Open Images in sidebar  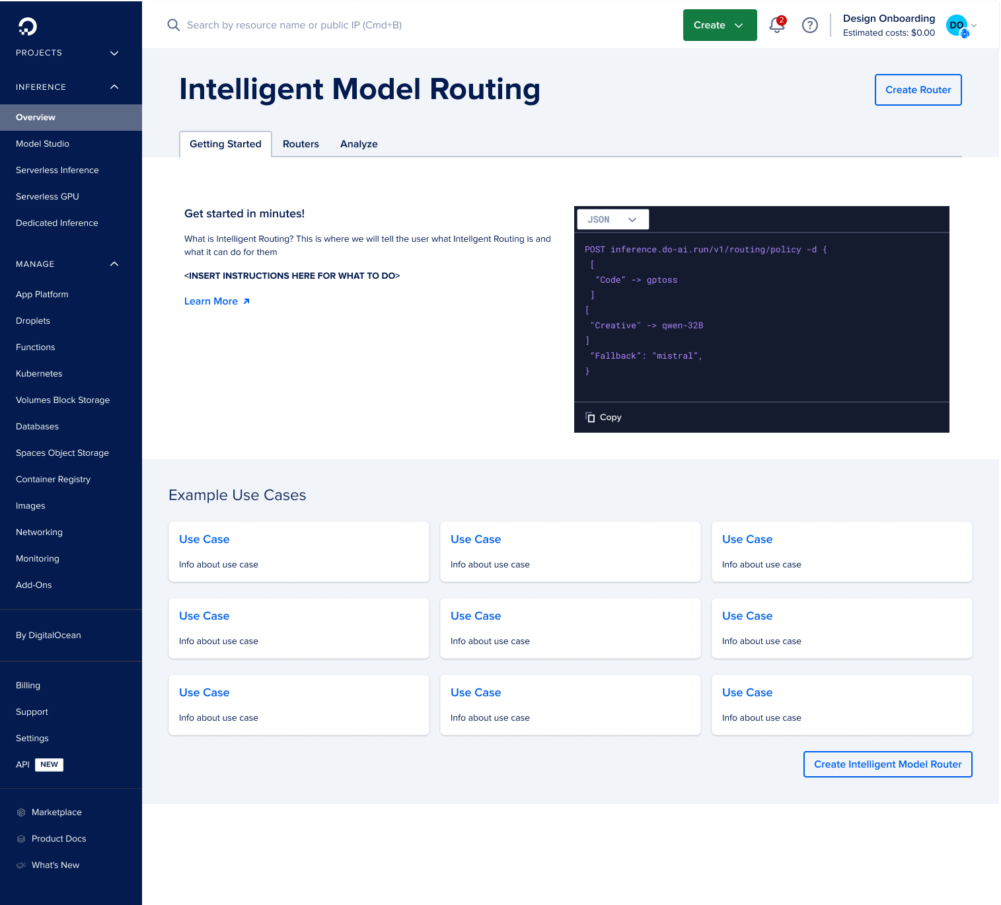71,506
